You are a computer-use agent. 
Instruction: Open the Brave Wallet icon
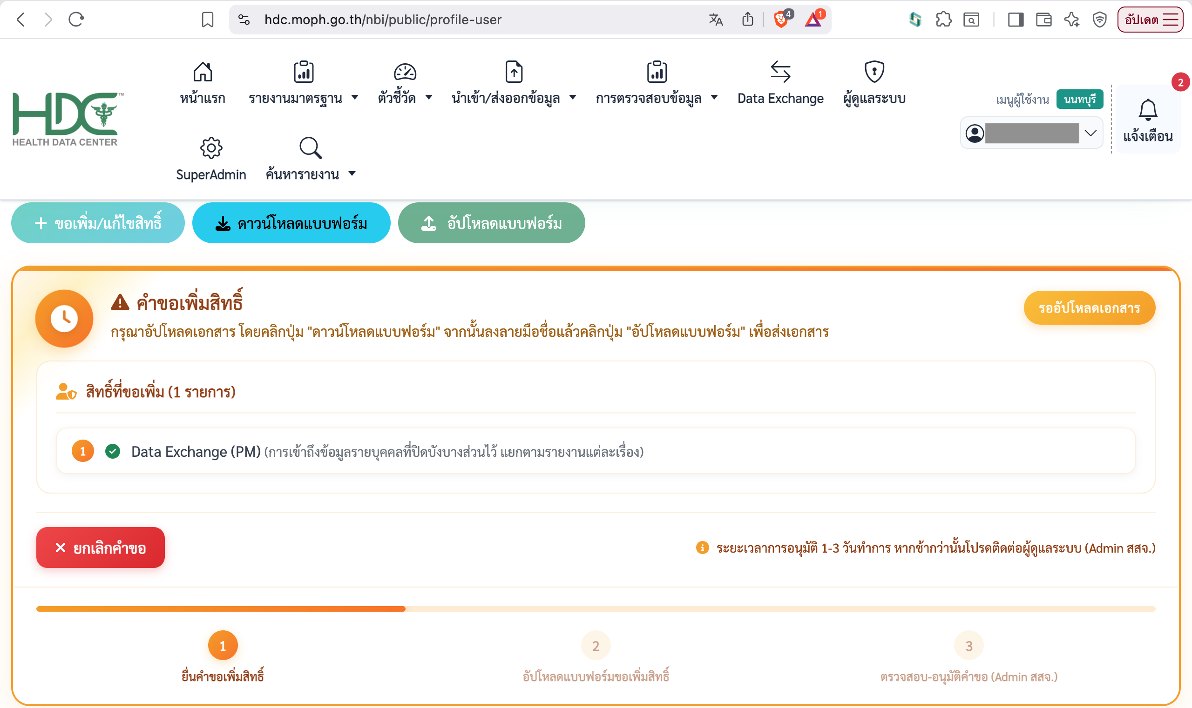[x=1043, y=20]
